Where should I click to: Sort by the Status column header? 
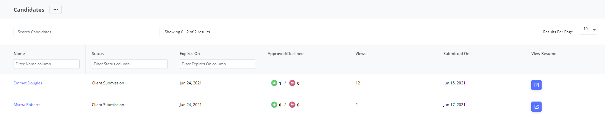coord(98,54)
